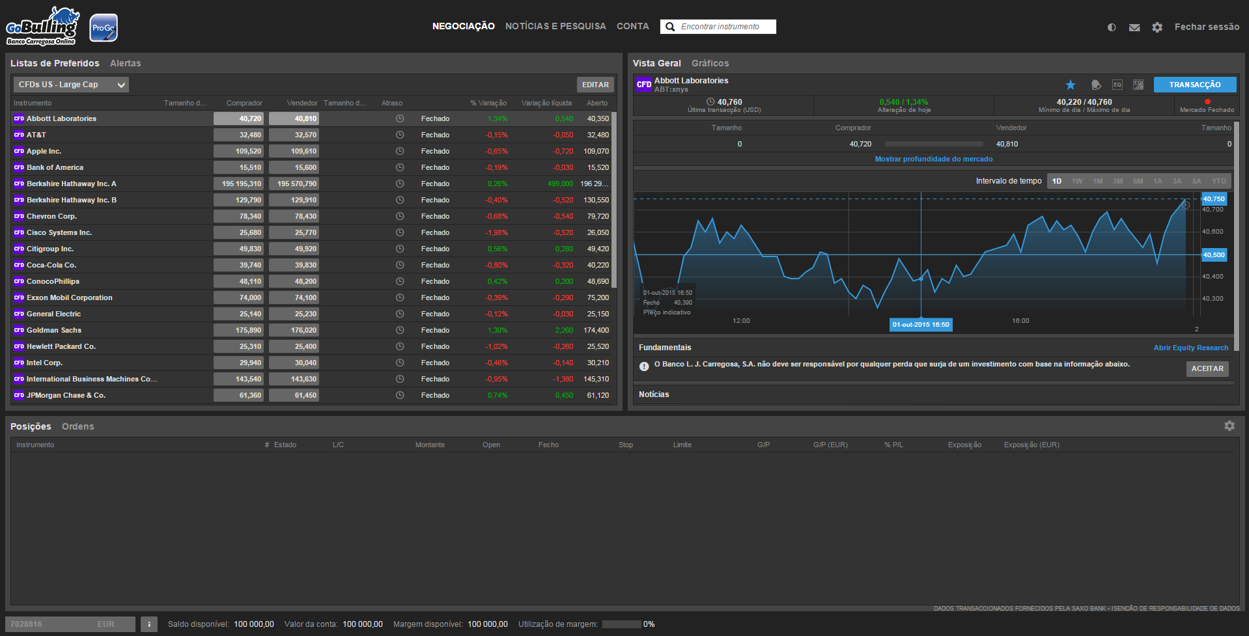Open the Posições panel settings gear
The height and width of the screenshot is (636, 1249).
tap(1229, 426)
